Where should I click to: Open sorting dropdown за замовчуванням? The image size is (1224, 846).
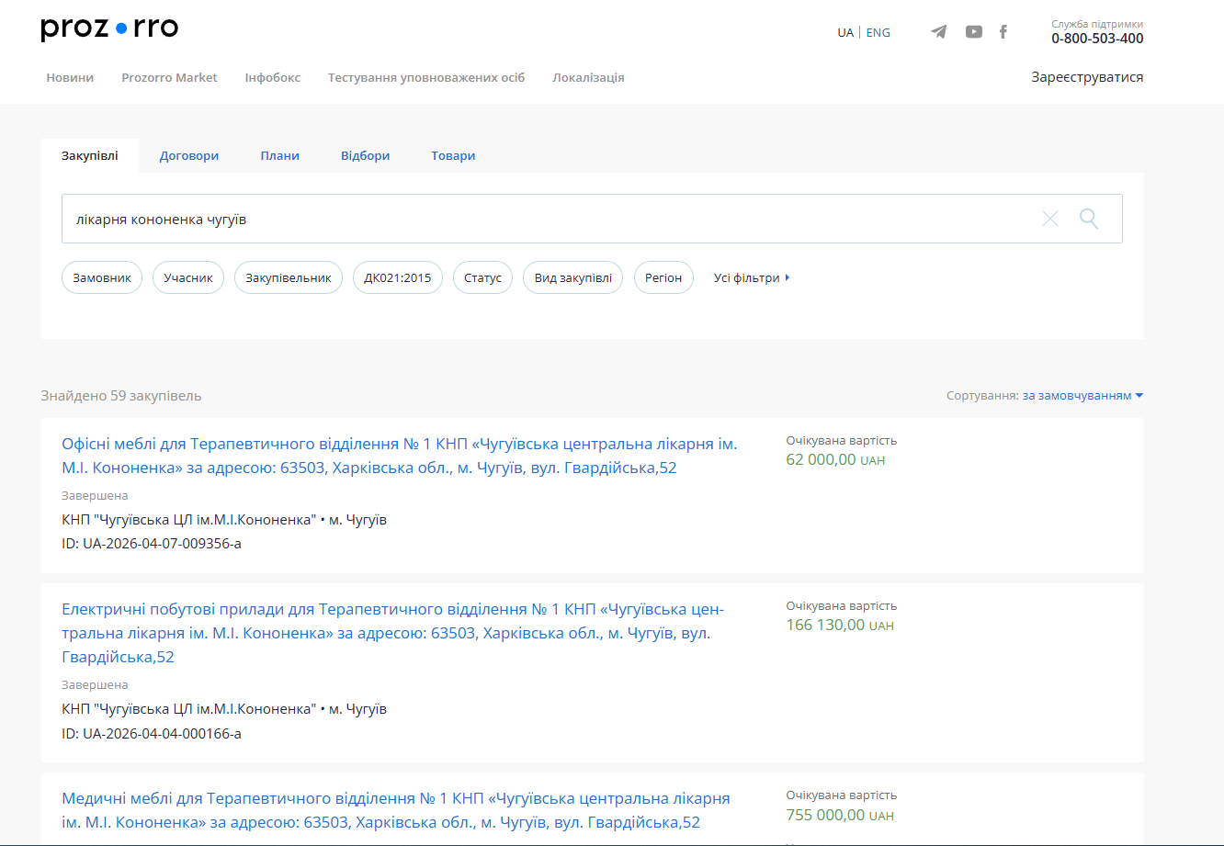[1082, 396]
